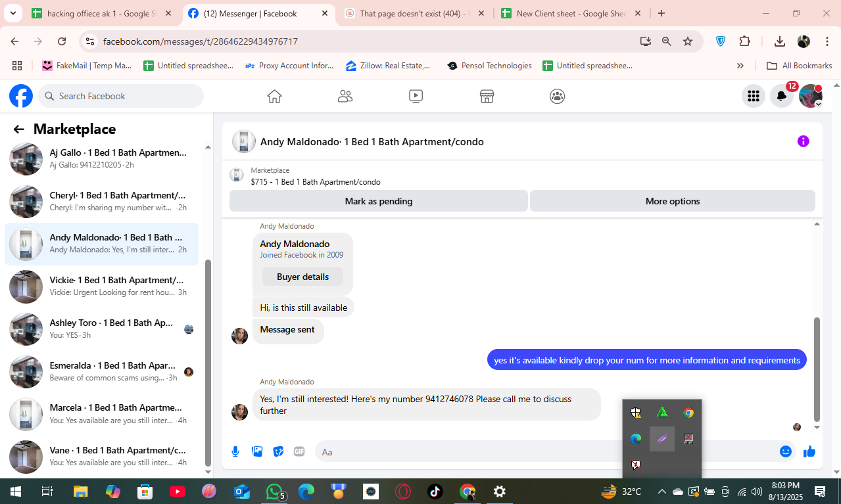Open the Groups icon in top navigation
Image resolution: width=841 pixels, height=504 pixels.
(x=557, y=97)
